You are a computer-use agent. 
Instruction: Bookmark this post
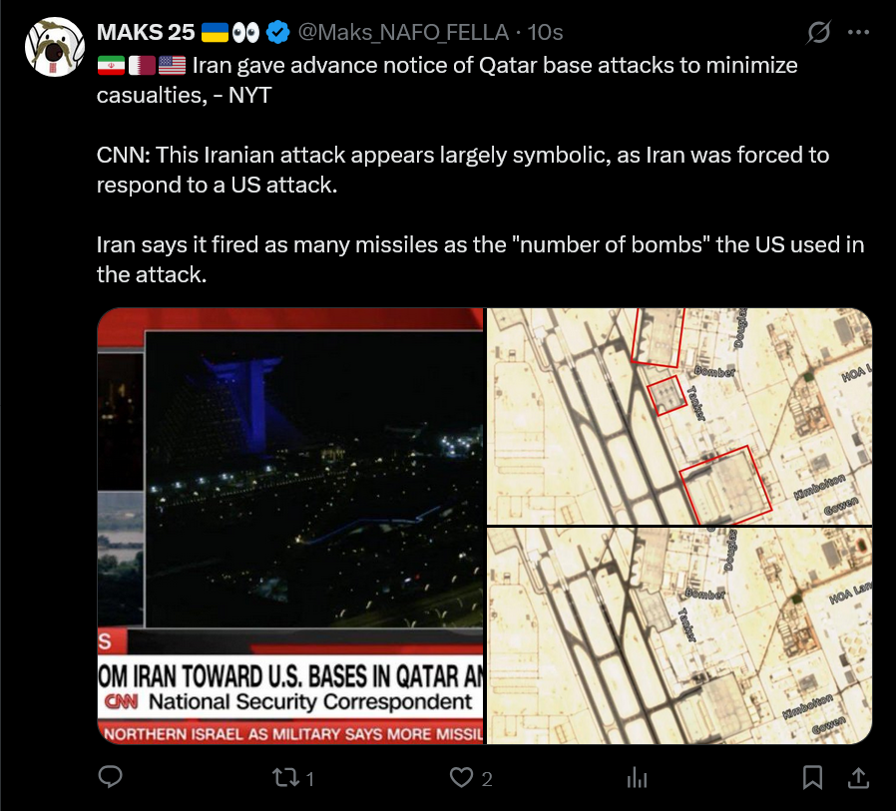pos(812,777)
